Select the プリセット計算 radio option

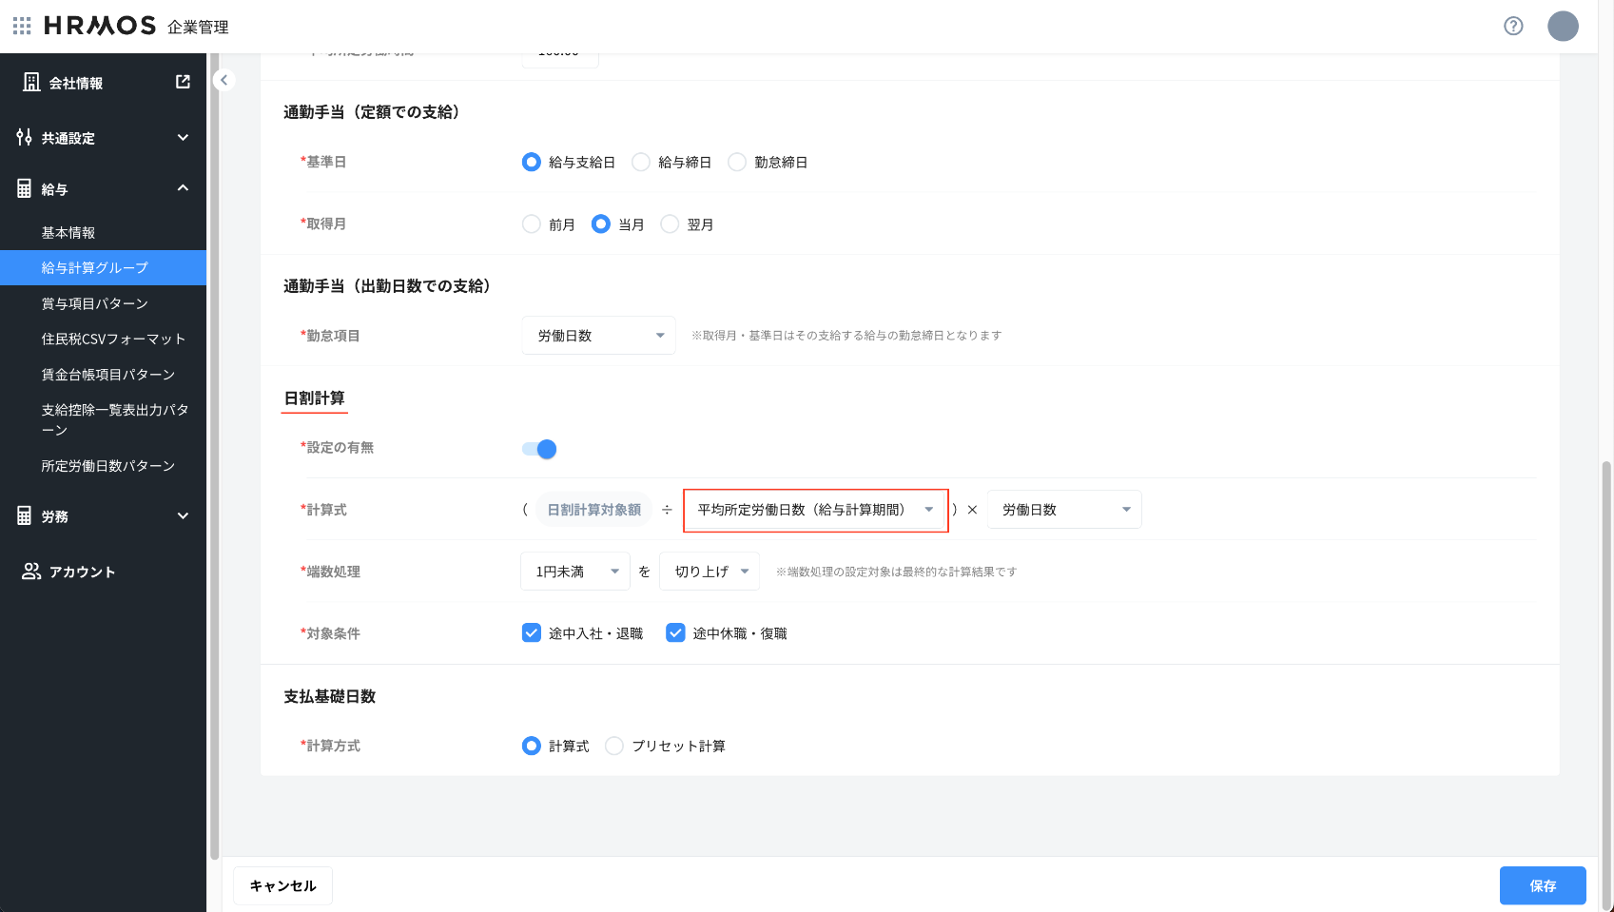pos(614,747)
